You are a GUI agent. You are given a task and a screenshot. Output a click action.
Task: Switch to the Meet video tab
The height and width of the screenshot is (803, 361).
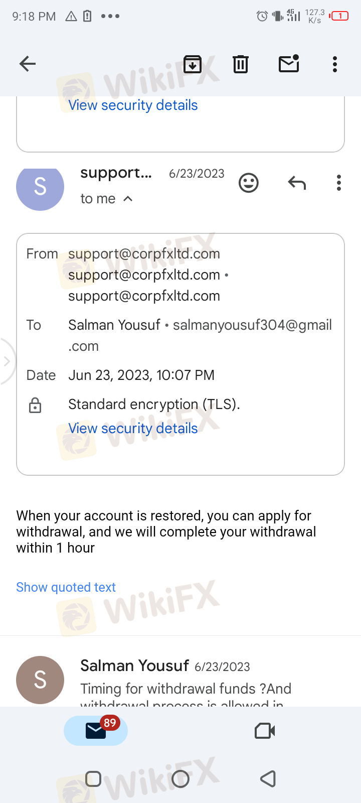pos(265,731)
